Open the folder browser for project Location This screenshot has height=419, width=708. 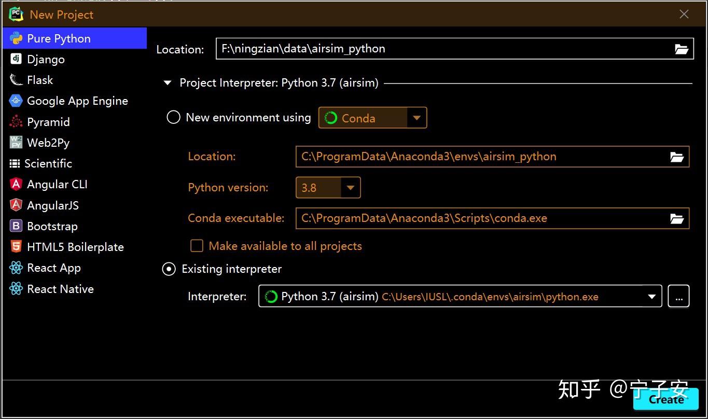coord(682,48)
